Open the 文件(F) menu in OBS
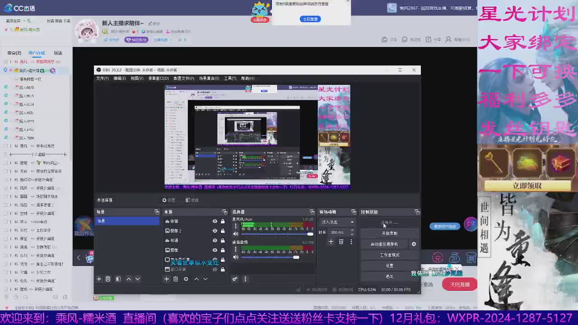578x325 pixels. pyautogui.click(x=103, y=78)
